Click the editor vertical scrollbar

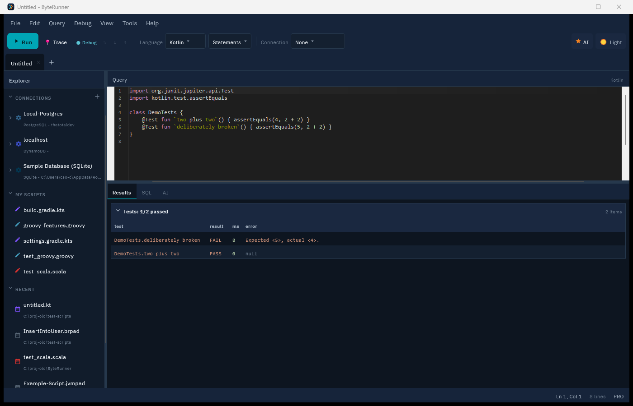[x=626, y=120]
